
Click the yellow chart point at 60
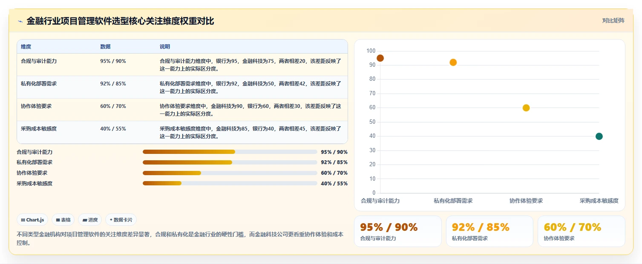[526, 108]
